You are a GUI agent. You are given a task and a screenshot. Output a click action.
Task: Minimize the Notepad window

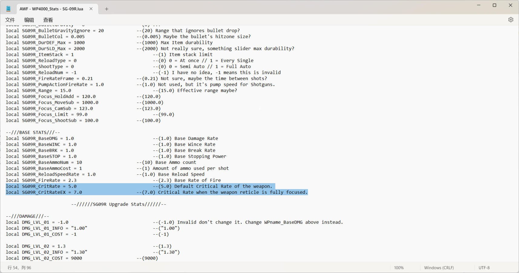pos(479,5)
